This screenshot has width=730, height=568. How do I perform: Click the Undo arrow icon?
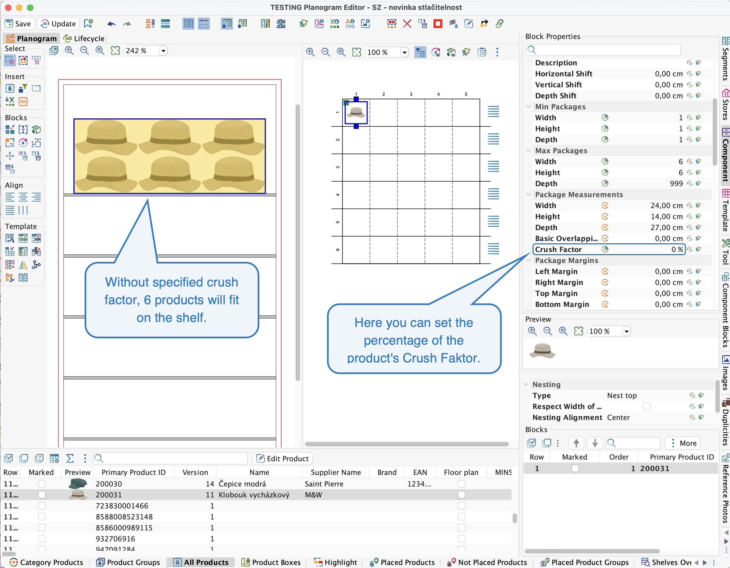pos(111,24)
